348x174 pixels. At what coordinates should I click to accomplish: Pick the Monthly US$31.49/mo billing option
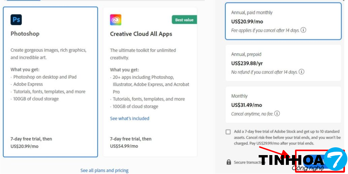[x=283, y=105]
